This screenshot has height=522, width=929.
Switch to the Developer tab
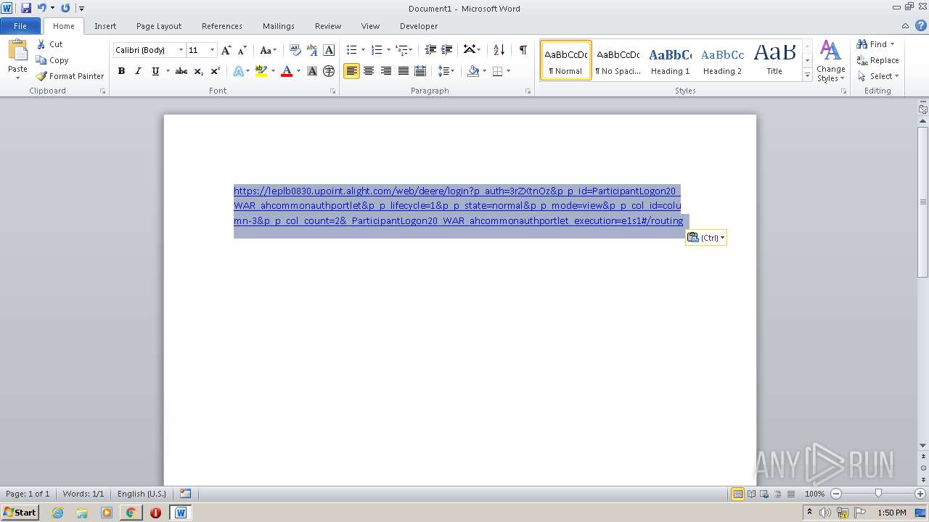419,26
